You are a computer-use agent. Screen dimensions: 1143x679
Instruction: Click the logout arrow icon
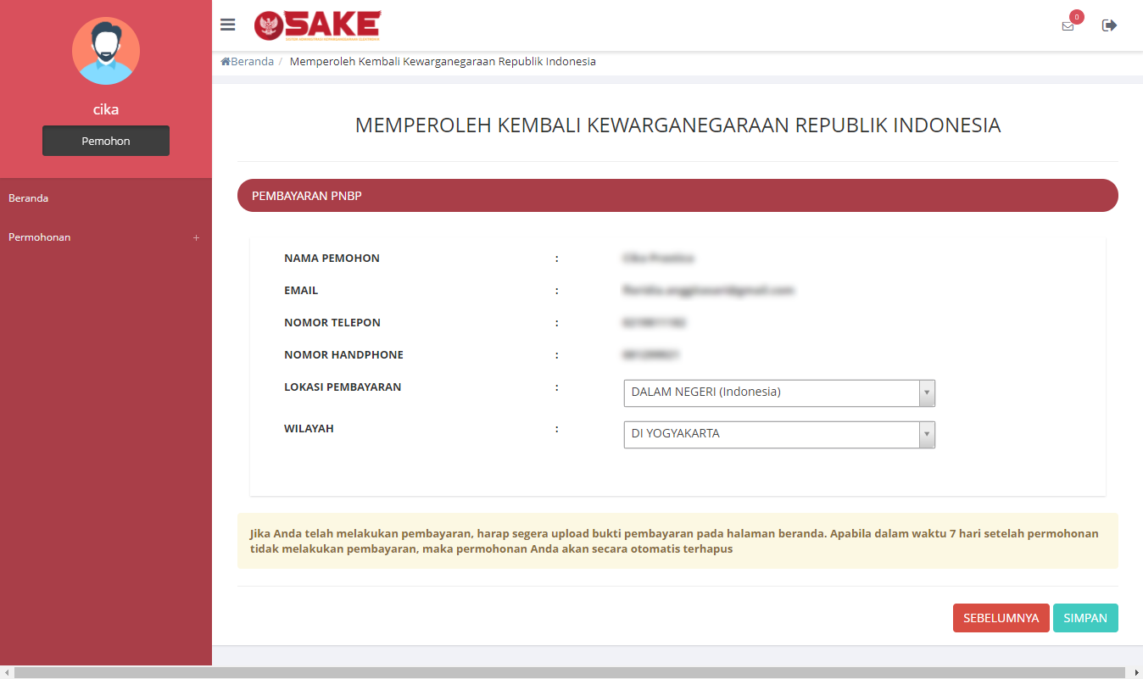1109,25
